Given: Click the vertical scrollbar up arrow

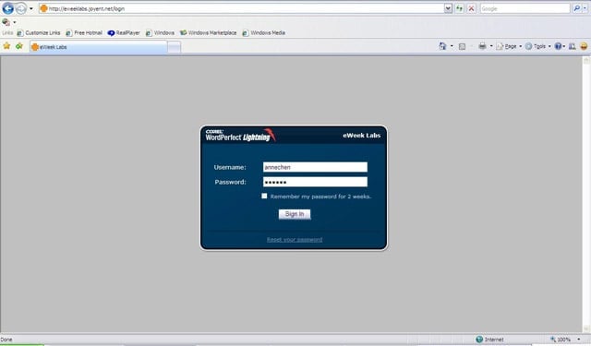Looking at the screenshot, I should tap(586, 61).
